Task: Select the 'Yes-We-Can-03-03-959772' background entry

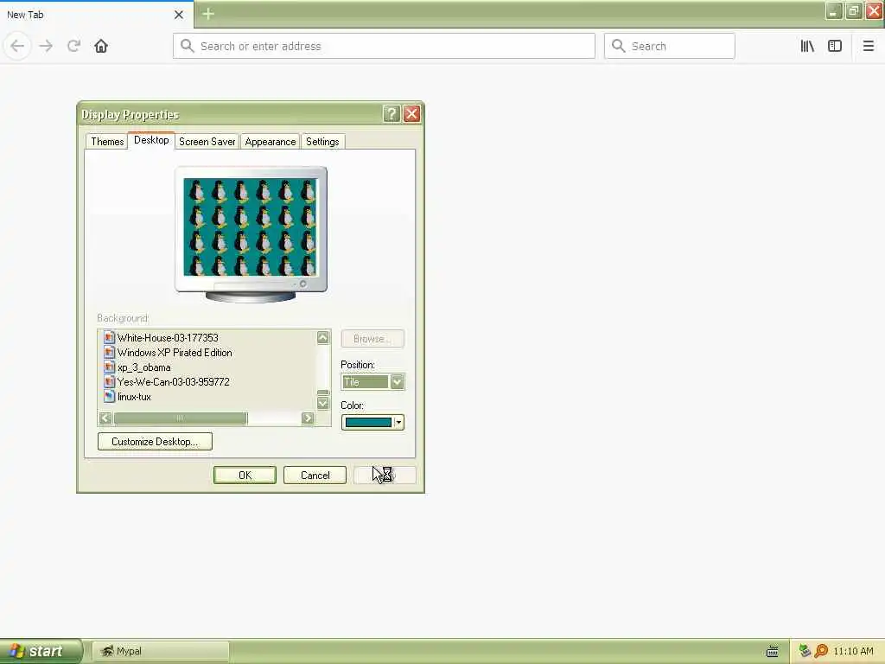Action: pos(173,381)
